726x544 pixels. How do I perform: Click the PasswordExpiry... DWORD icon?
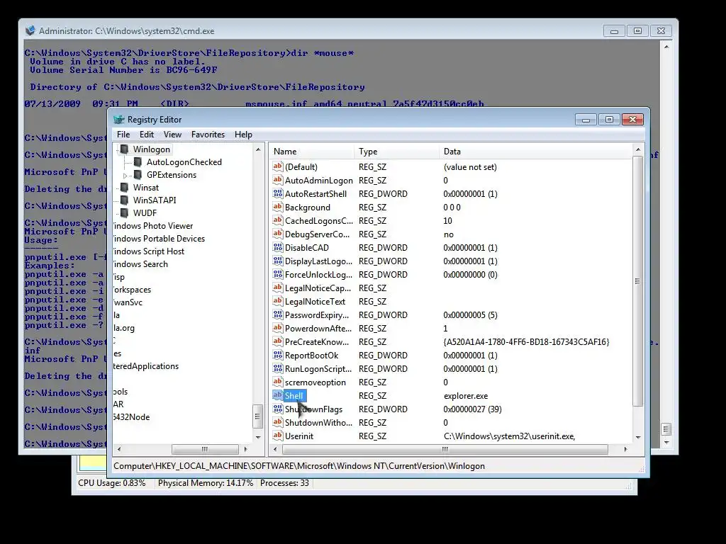277,314
